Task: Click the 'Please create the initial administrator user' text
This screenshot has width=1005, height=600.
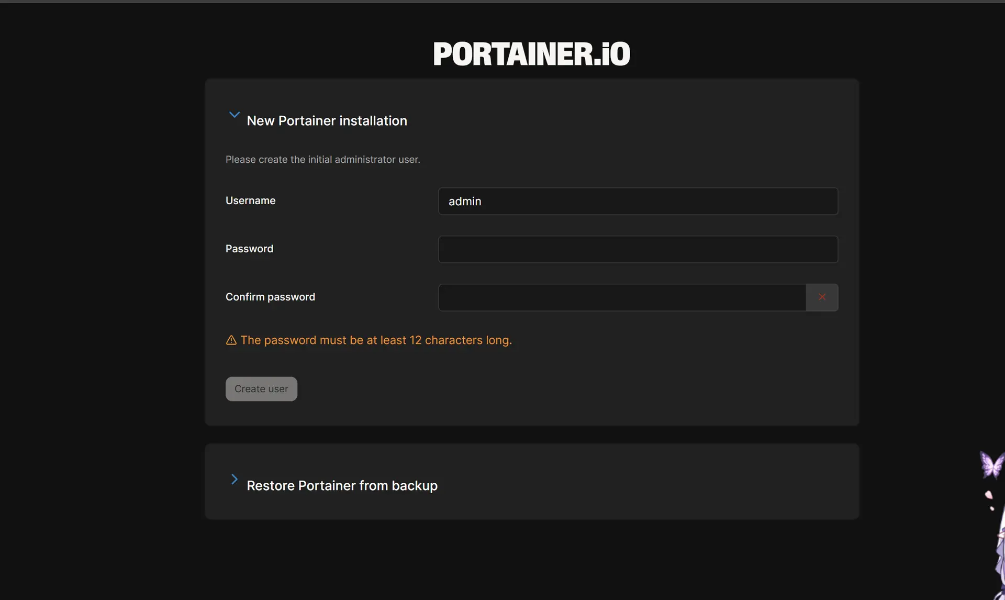Action: [322, 160]
